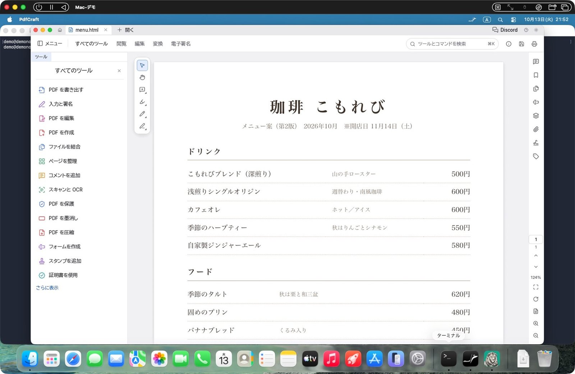Open スキャンと OCR tool

[61, 190]
